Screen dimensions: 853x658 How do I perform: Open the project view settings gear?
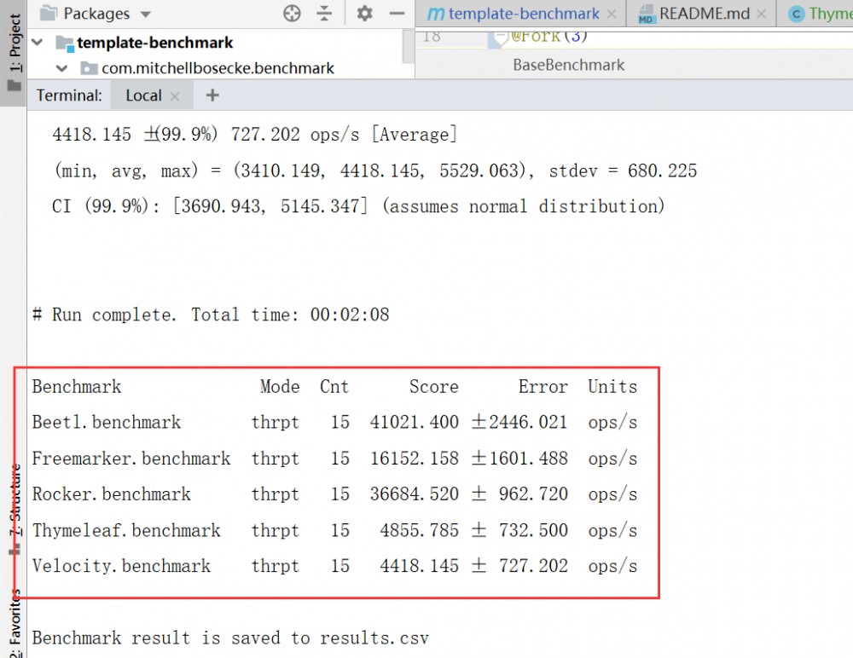click(x=364, y=13)
